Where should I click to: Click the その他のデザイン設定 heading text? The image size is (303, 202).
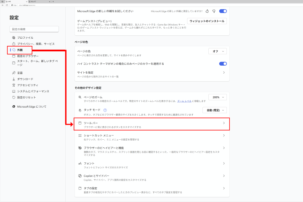click(88, 88)
